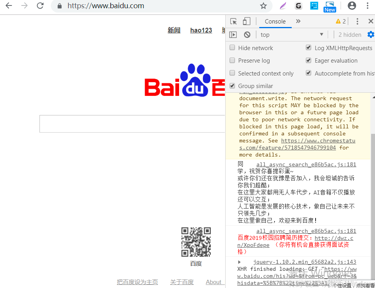Toggle the blue console settings gear
Screen dimensions: 375x288
point(371,34)
